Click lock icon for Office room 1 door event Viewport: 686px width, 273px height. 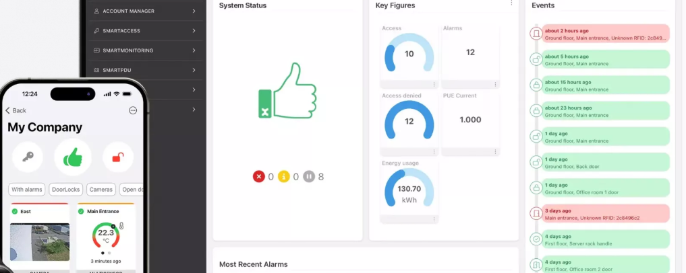pos(536,188)
